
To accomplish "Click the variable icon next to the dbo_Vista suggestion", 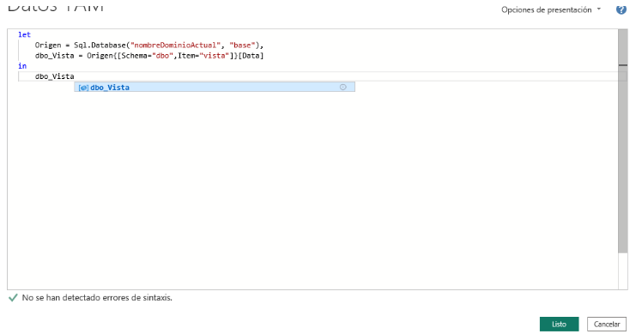I will (x=83, y=88).
